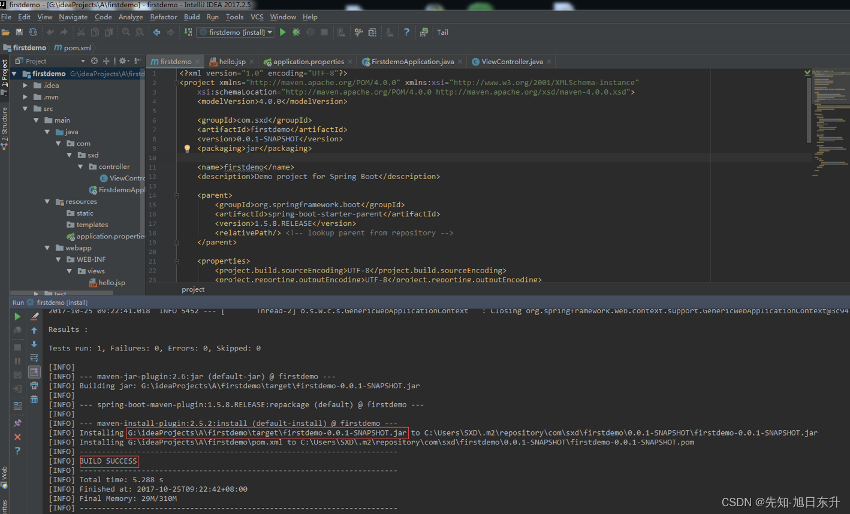Hide the Project panel via its hide icon
Viewport: 850px width, 514px height.
coord(137,61)
